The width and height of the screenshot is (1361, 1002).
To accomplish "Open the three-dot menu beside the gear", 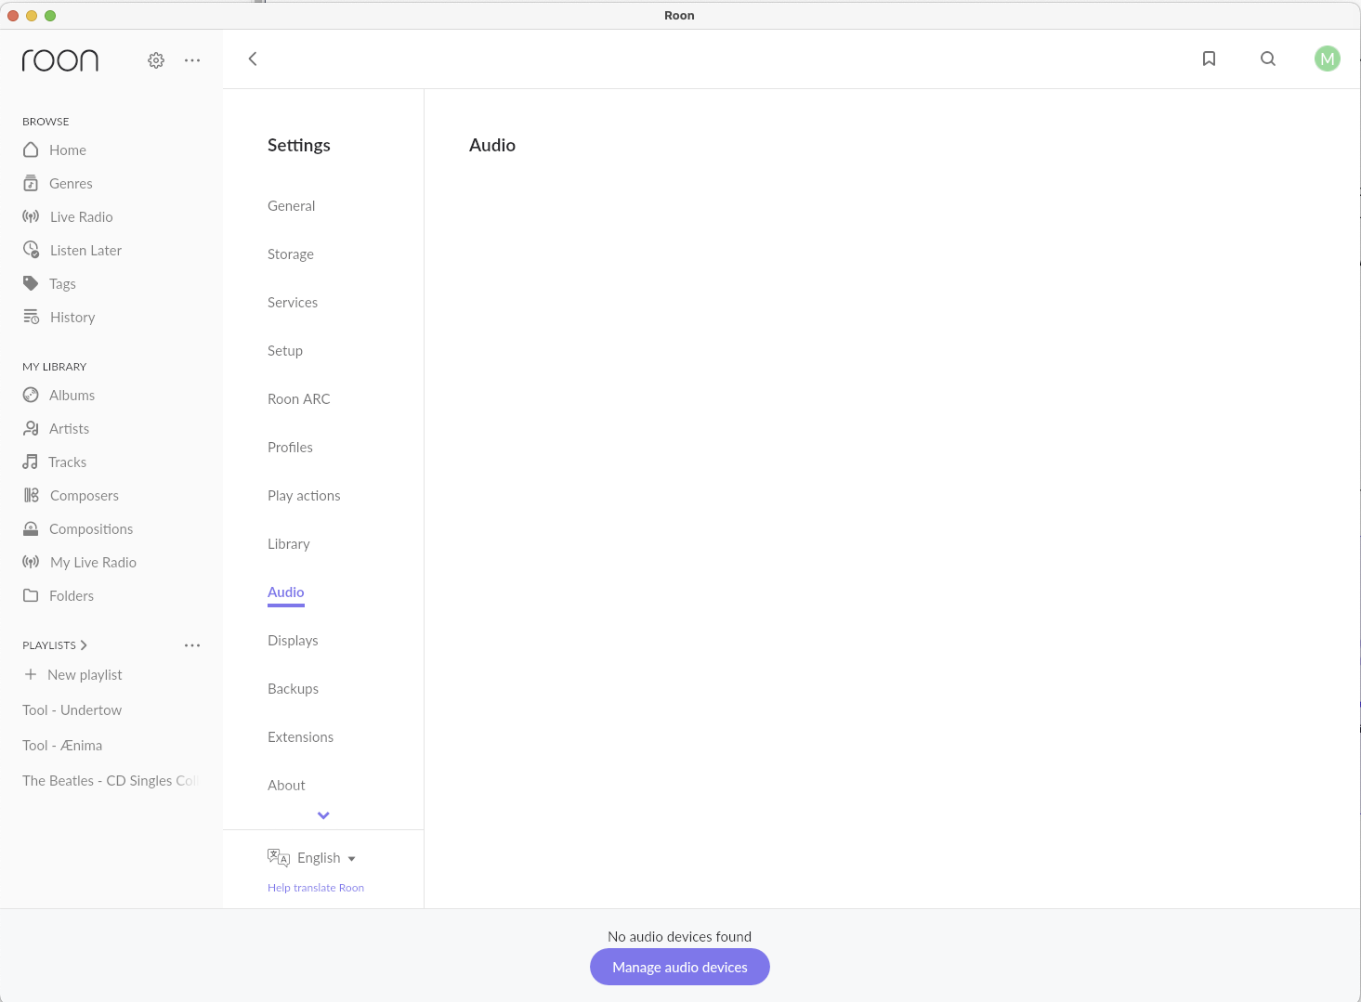I will click(192, 60).
